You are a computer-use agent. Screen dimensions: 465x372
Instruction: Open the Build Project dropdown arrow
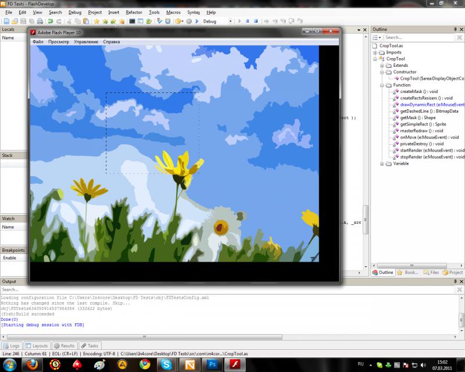183,21
